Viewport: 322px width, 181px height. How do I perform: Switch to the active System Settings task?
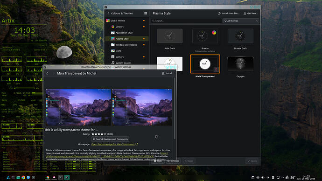tap(67, 177)
